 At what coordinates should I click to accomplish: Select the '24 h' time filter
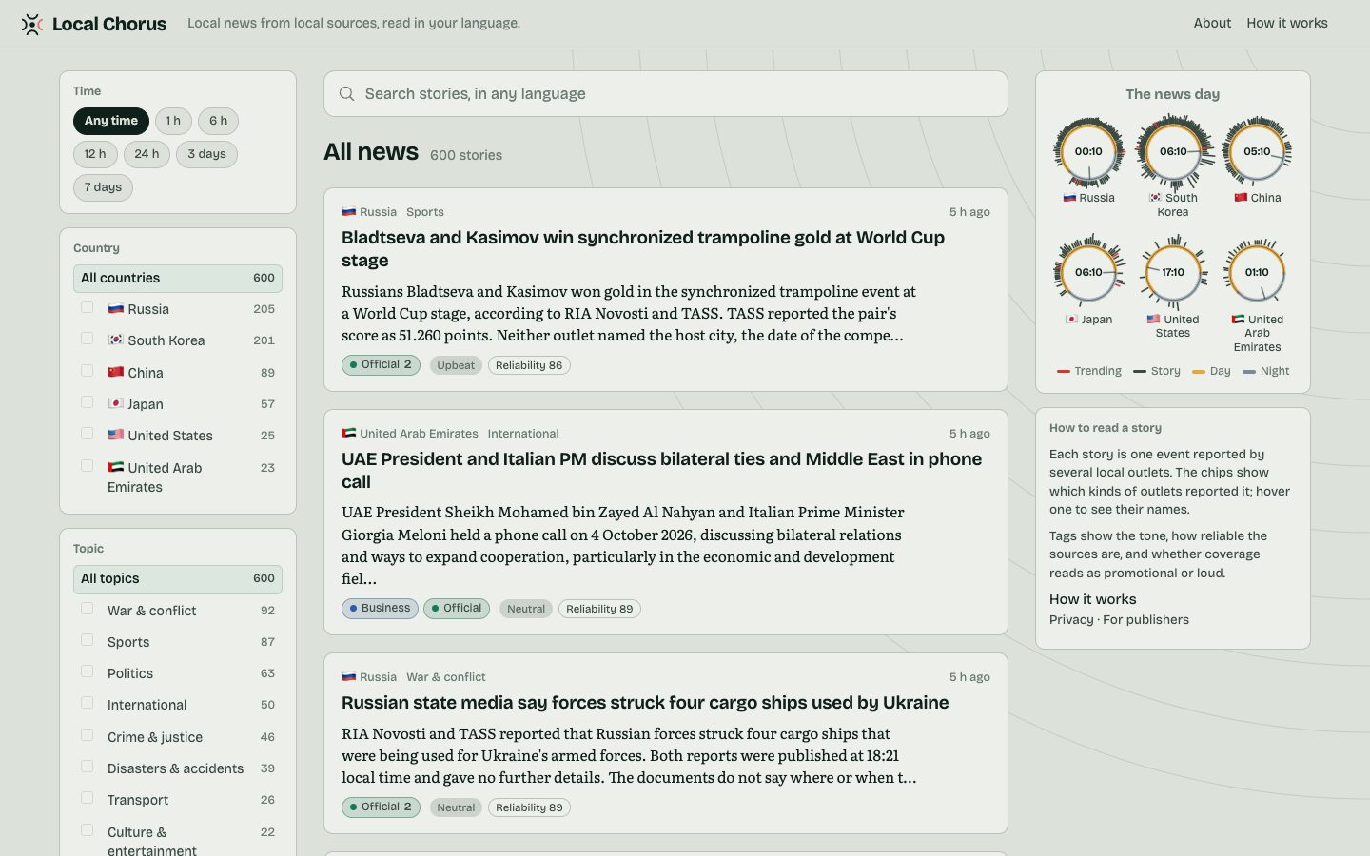click(x=147, y=154)
